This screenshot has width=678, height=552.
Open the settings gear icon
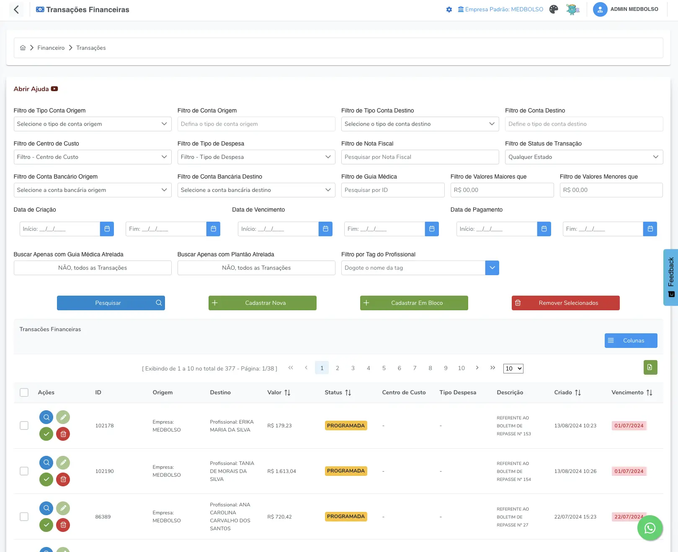click(x=449, y=10)
